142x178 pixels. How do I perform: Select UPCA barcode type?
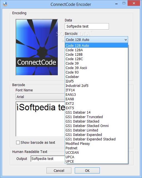(96, 157)
